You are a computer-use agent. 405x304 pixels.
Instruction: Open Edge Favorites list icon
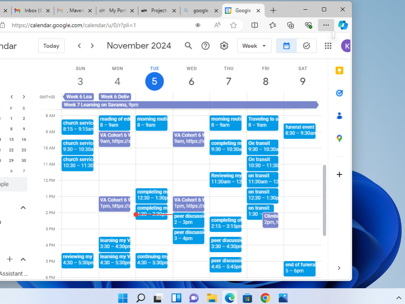[x=273, y=25]
